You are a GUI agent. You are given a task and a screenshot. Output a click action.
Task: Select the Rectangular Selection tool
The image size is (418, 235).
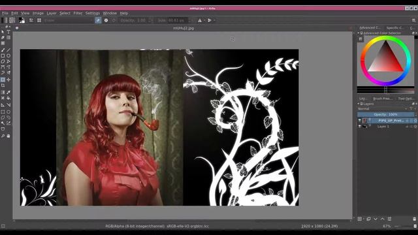[x=3, y=112]
